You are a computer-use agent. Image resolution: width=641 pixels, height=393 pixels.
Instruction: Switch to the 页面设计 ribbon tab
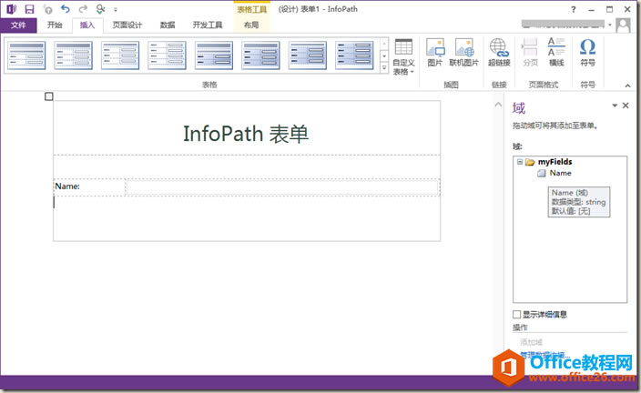click(127, 25)
